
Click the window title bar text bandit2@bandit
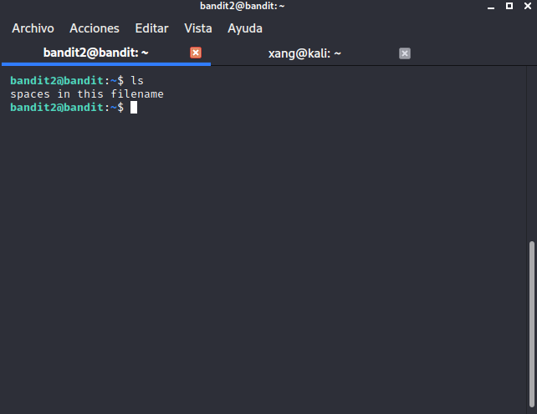[242, 6]
